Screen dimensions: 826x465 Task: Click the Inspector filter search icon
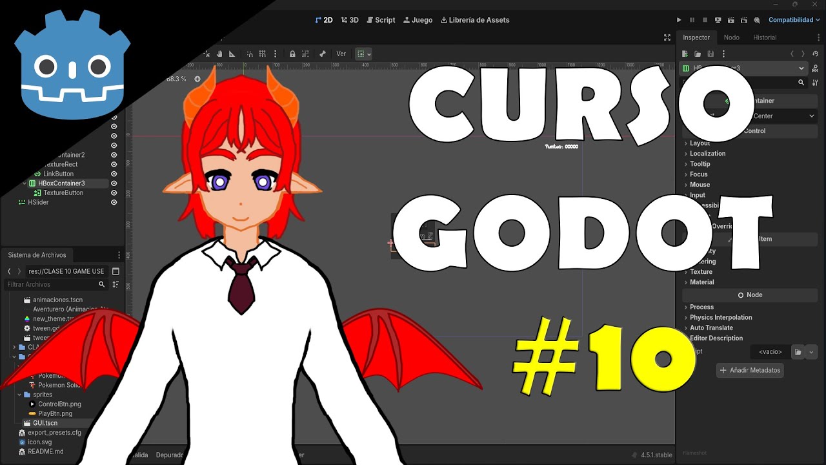(801, 83)
